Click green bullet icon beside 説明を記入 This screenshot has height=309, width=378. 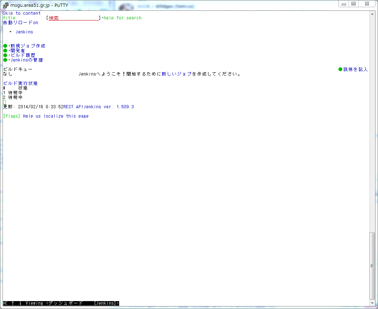tap(341, 69)
